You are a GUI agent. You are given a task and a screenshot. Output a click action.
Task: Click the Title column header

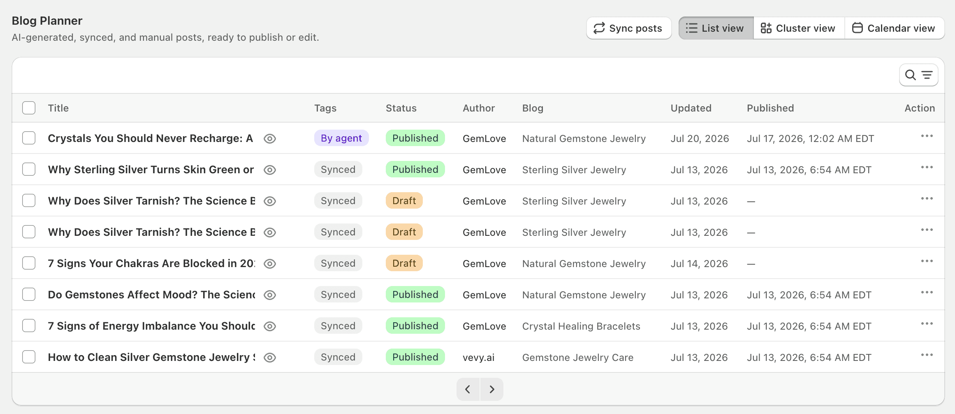pos(58,108)
